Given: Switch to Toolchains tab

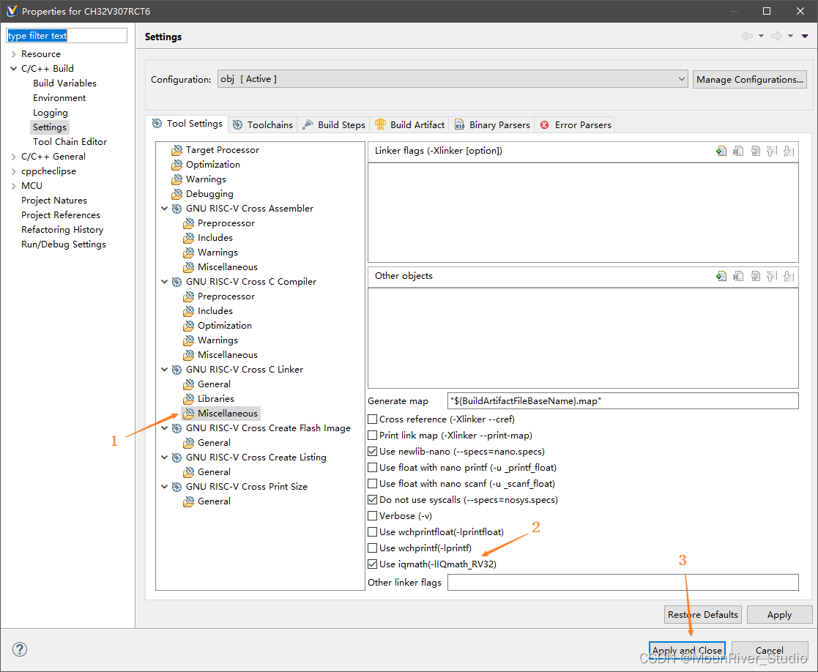Looking at the screenshot, I should 263,125.
